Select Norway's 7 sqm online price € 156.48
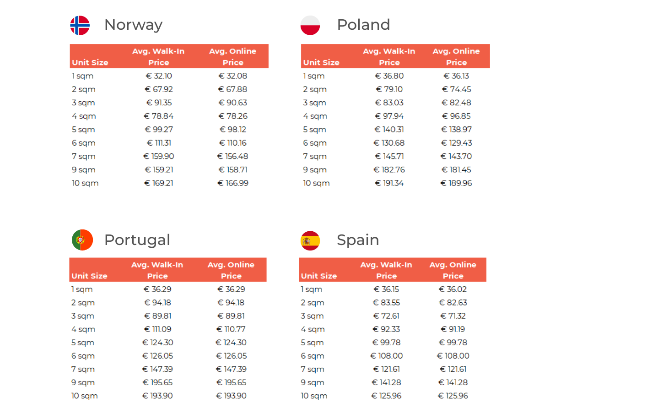The height and width of the screenshot is (414, 647). [233, 157]
